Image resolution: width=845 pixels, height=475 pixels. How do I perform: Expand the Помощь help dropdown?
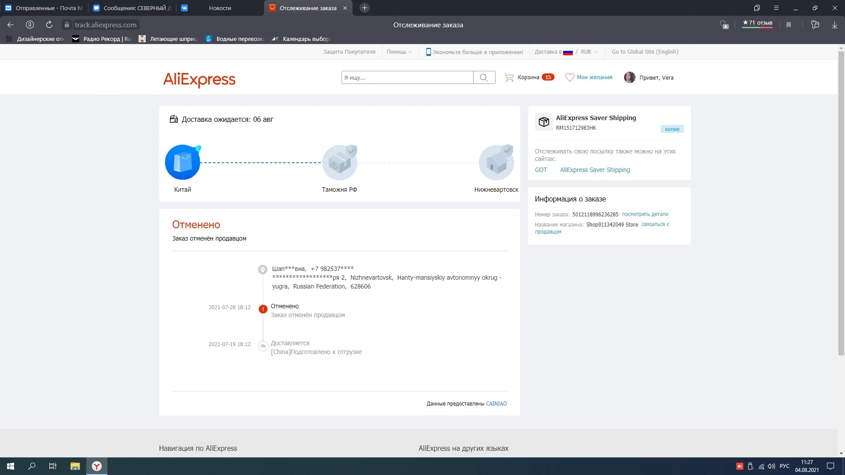point(399,52)
